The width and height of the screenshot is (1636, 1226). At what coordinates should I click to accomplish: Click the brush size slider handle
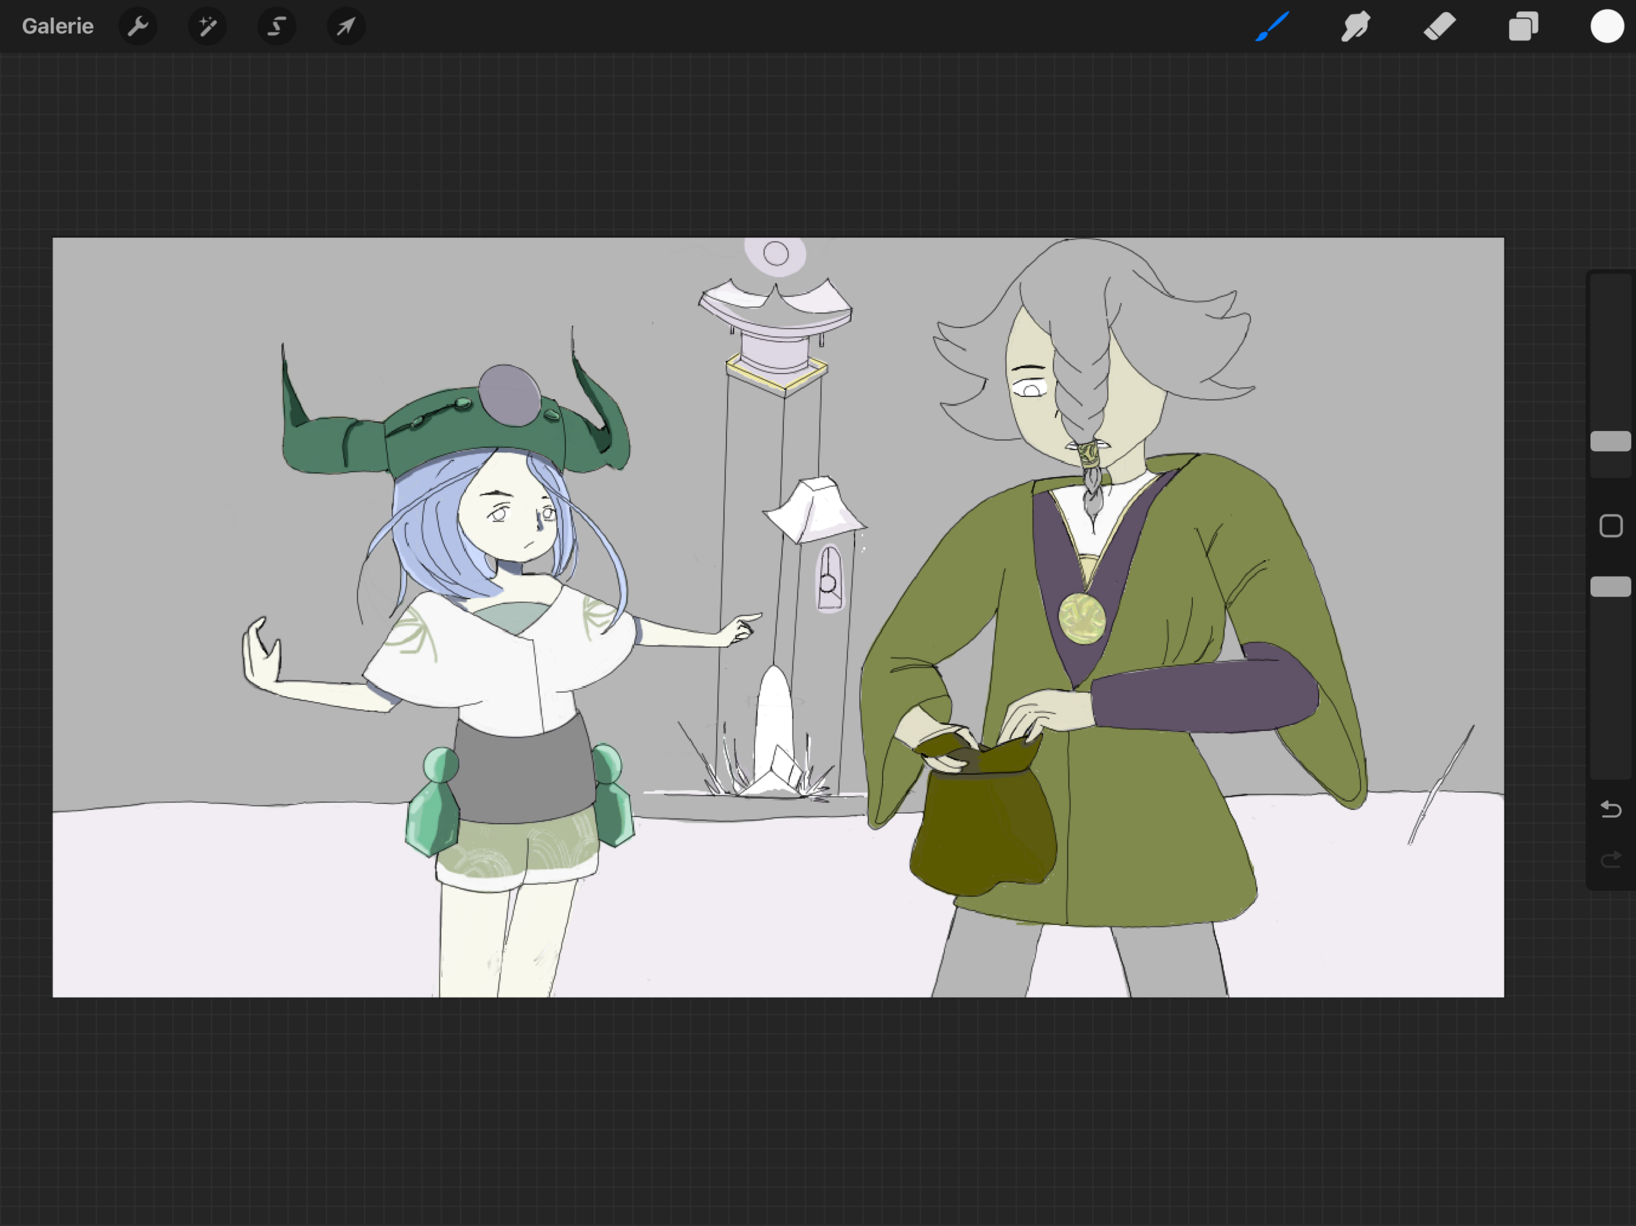(x=1610, y=442)
